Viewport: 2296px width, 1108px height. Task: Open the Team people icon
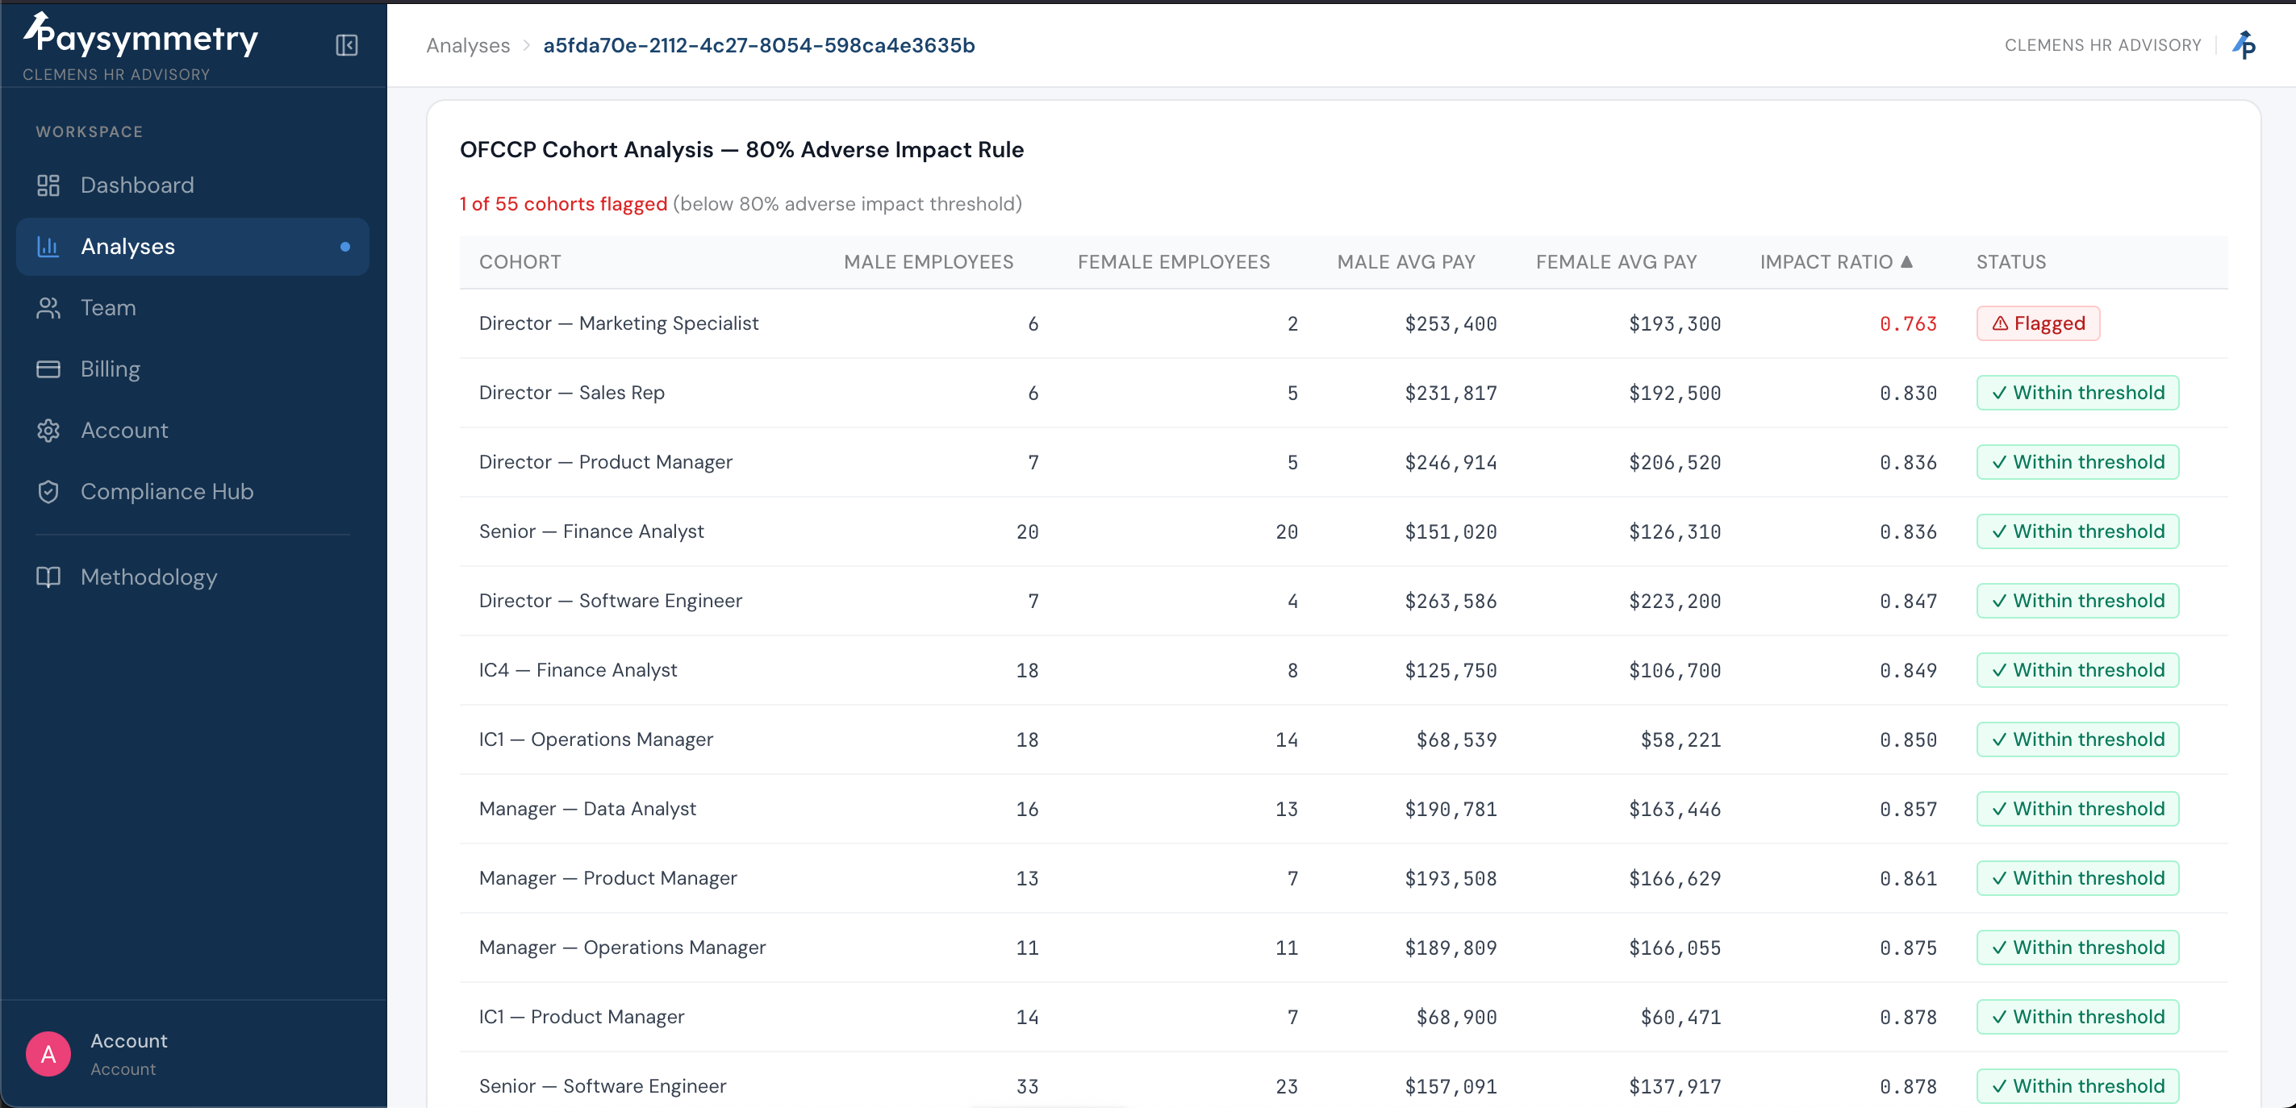[x=48, y=308]
